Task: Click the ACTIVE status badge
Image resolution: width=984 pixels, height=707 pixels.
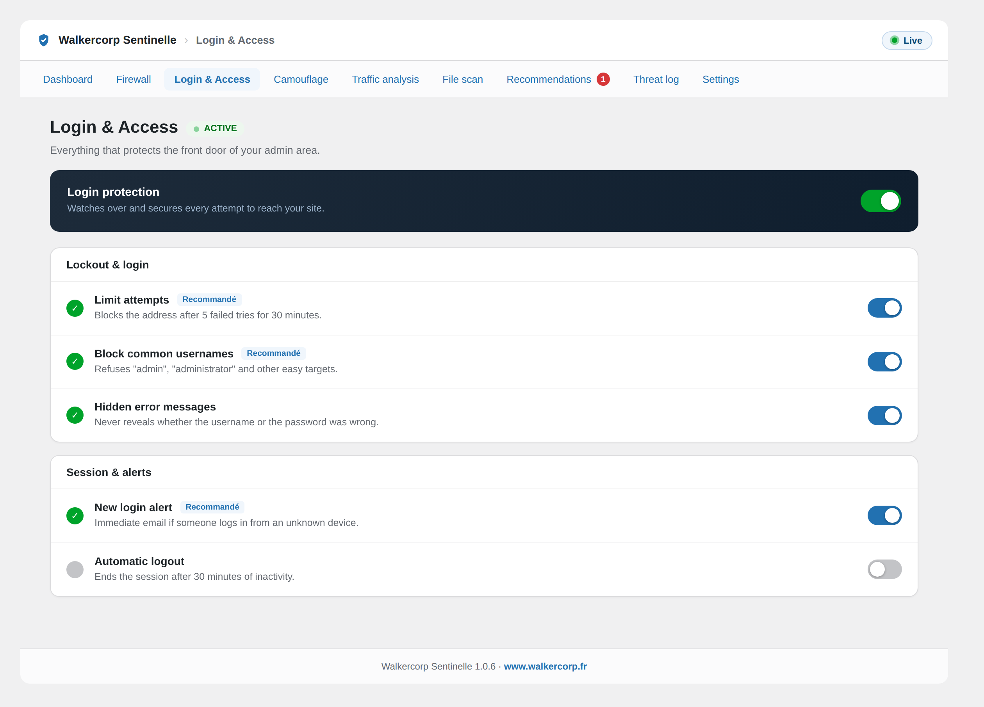Action: pyautogui.click(x=215, y=128)
